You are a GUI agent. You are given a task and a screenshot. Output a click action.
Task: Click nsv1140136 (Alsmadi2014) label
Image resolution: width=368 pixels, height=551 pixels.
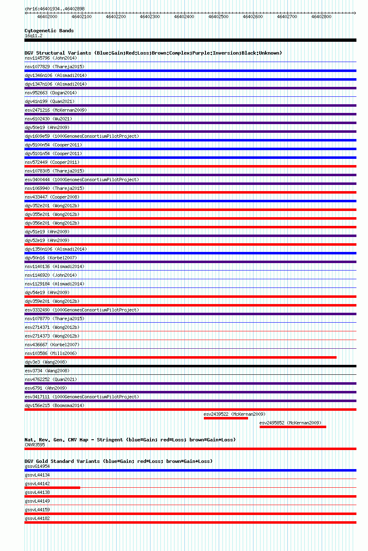tap(55, 266)
